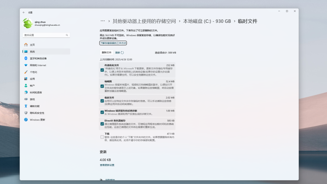327x184 pixels.
Task: Uncheck the 传递优化文件 checkbox
Action: pos(102,70)
